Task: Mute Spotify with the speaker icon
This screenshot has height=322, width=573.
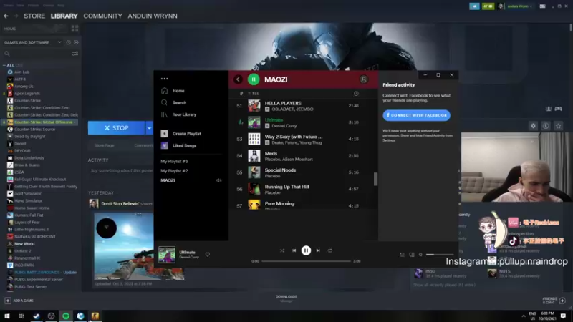Action: point(420,255)
